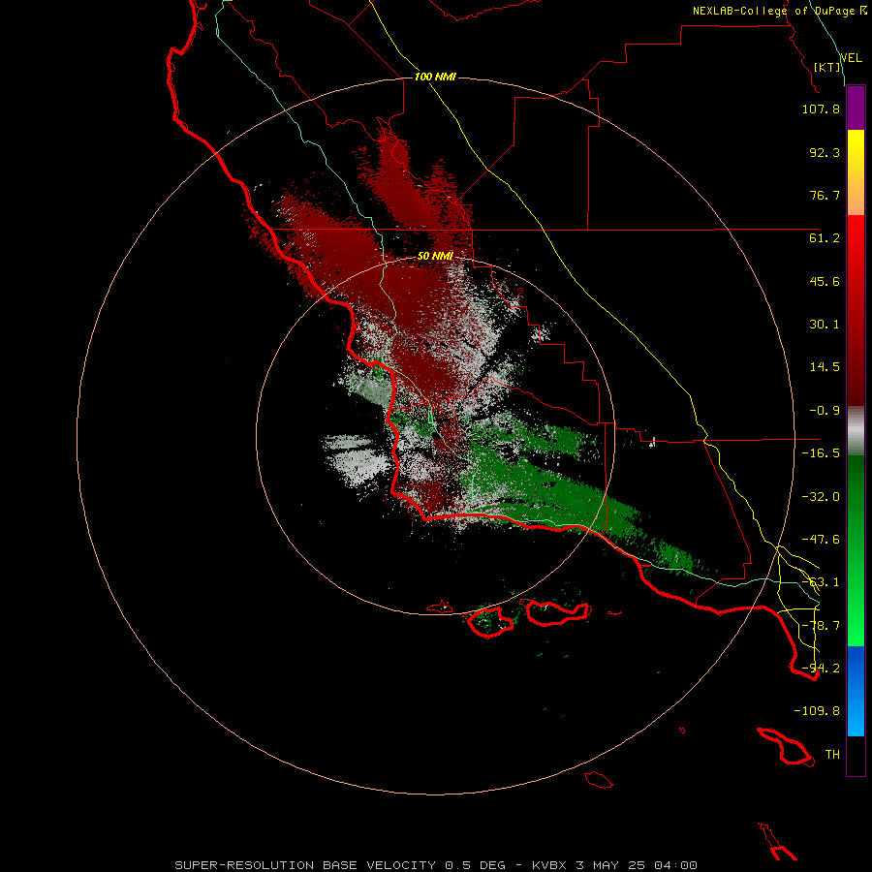Click the 100 NMI range ring label
Image resolution: width=872 pixels, height=872 pixels.
435,77
